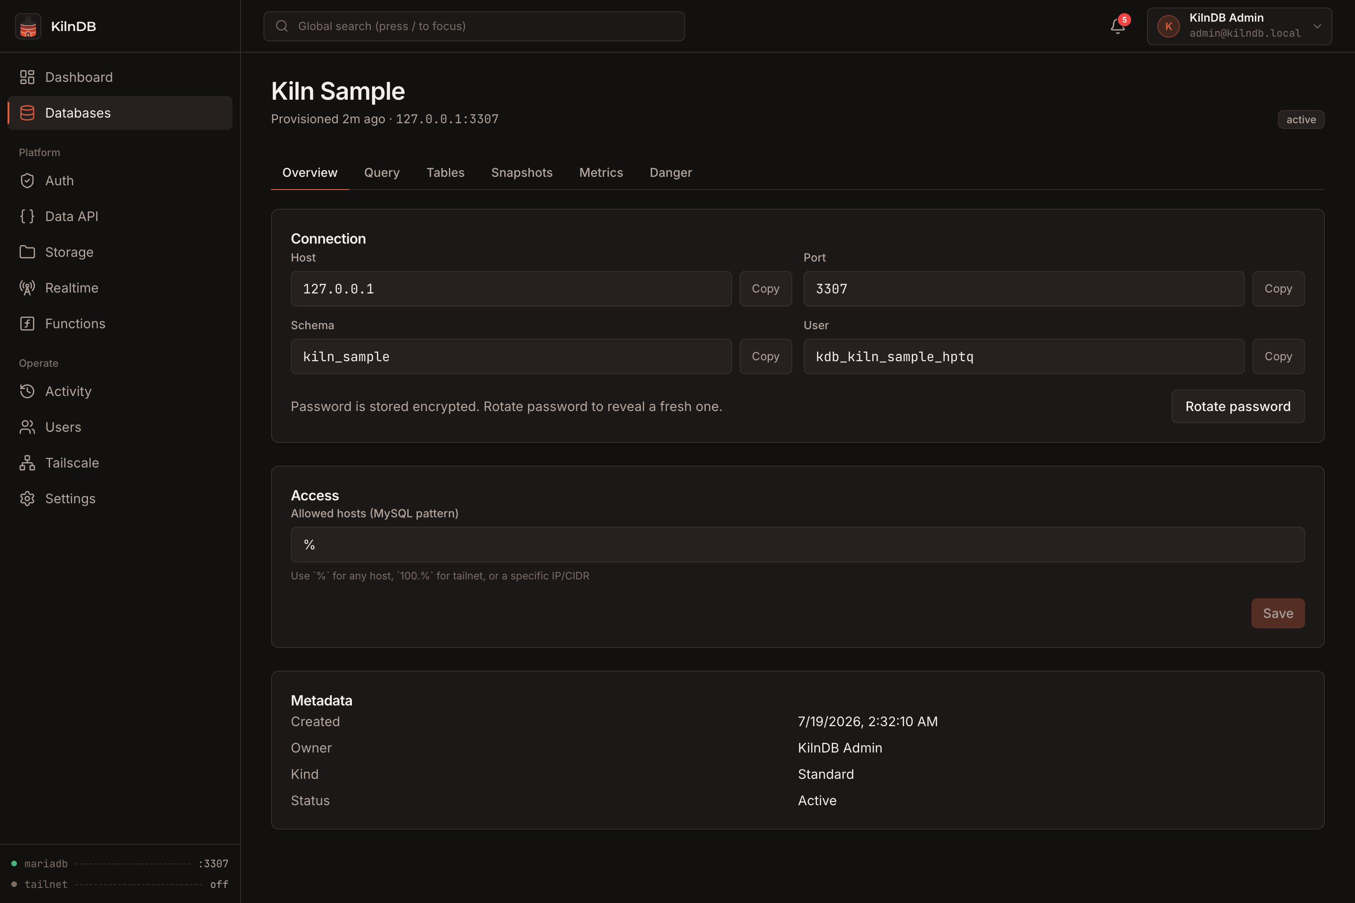Open the Metrics tab
Image resolution: width=1355 pixels, height=903 pixels.
click(601, 173)
